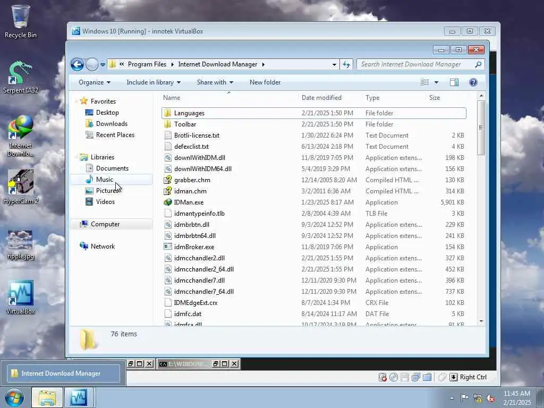Sort files by Date modified column

[x=329, y=98]
